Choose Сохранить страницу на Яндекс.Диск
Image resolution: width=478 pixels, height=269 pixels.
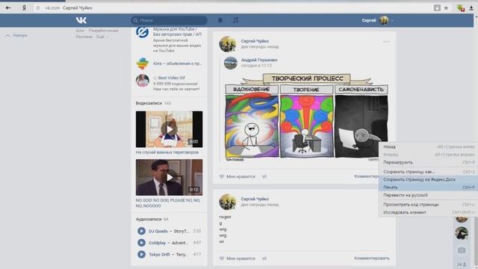(x=428, y=179)
